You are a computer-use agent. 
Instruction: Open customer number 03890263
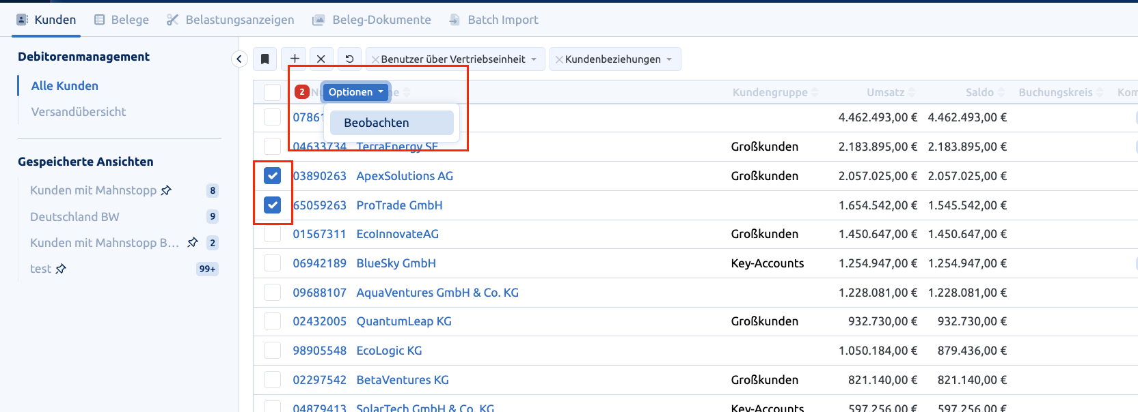click(320, 176)
